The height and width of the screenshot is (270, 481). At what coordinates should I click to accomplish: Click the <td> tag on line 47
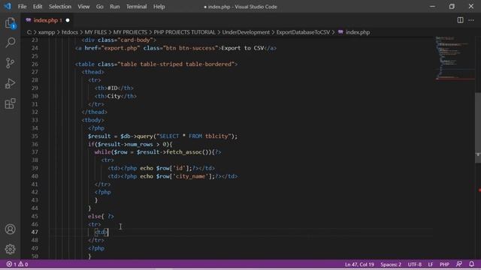[101, 232]
